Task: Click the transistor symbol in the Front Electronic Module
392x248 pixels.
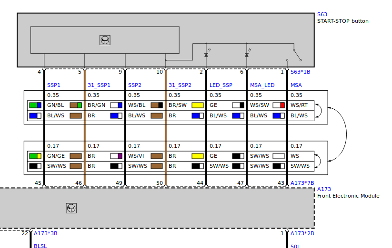Action: click(71, 208)
